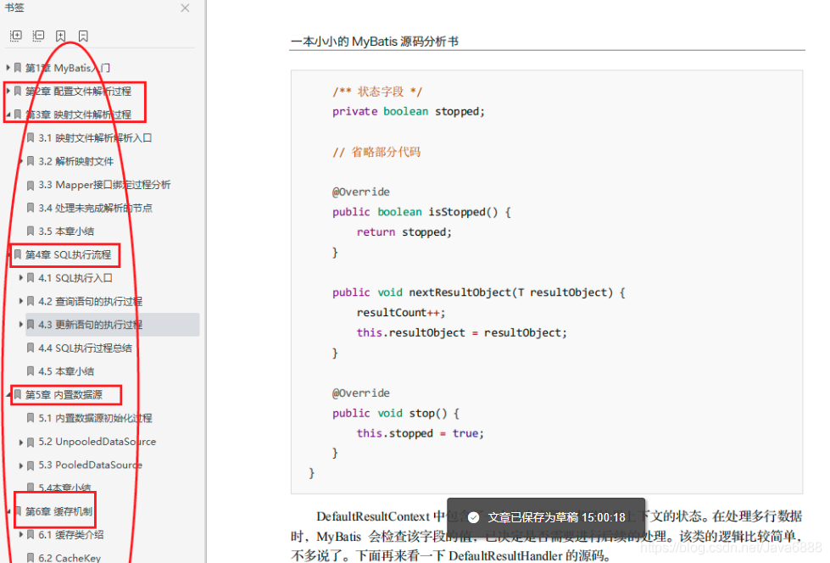Click the isStopped() method declaration
The width and height of the screenshot is (830, 563).
click(x=421, y=212)
